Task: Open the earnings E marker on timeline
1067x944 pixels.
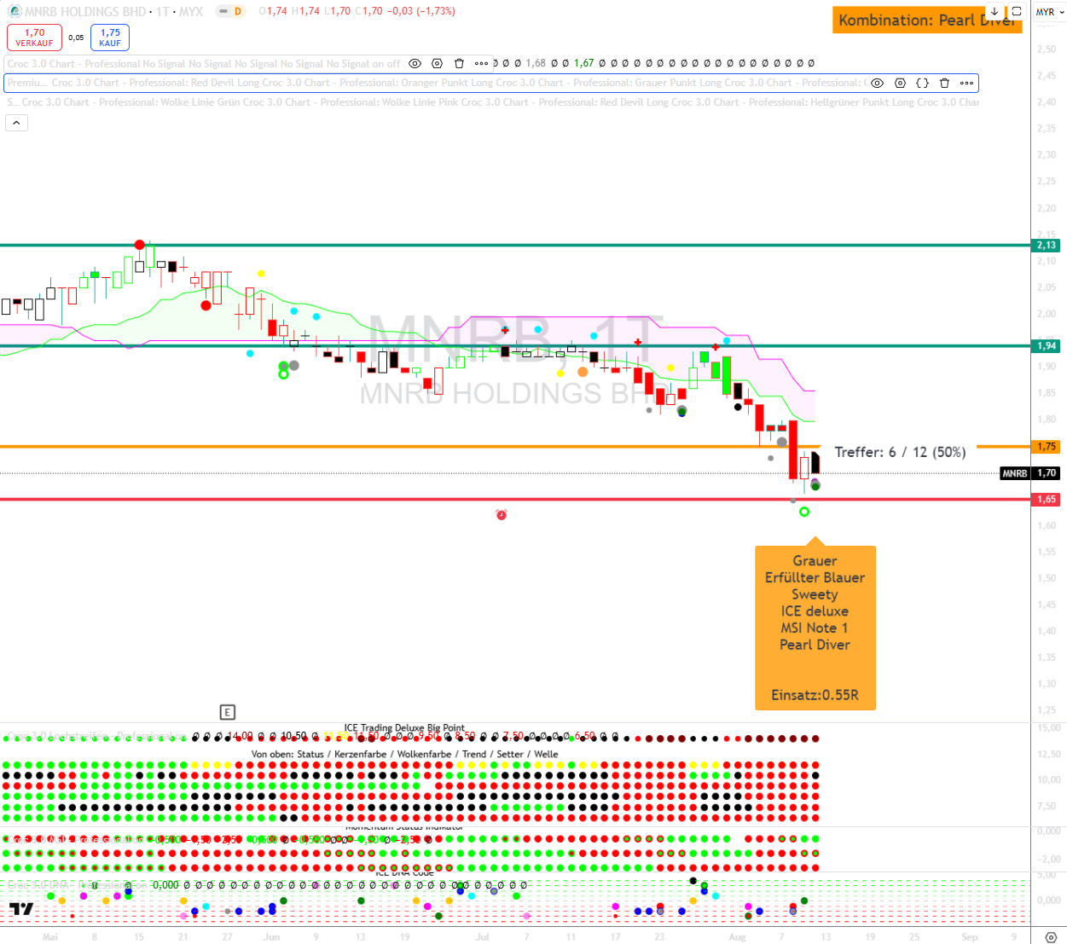Action: pyautogui.click(x=227, y=712)
